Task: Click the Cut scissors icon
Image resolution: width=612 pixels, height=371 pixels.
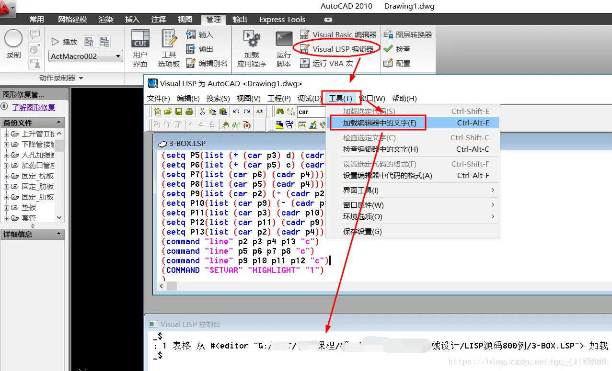Action: pyautogui.click(x=202, y=112)
